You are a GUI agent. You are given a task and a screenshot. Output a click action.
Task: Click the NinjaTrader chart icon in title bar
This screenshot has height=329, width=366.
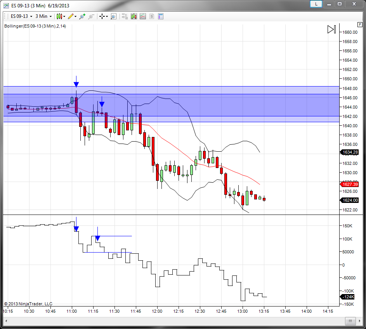6,5
